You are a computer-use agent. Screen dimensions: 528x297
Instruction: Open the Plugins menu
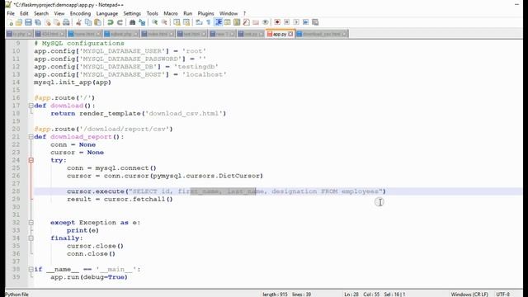(205, 13)
